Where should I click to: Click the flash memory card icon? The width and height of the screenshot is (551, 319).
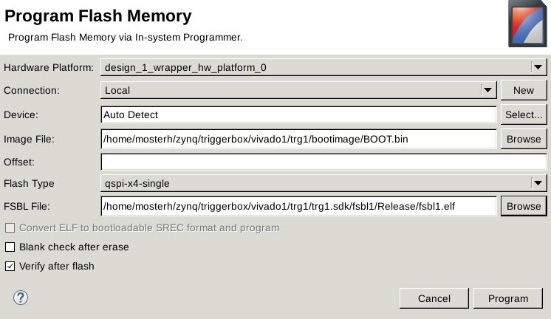click(527, 24)
